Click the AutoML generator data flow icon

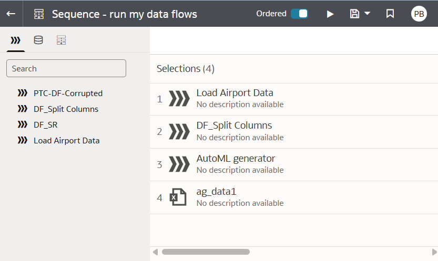[x=179, y=164]
